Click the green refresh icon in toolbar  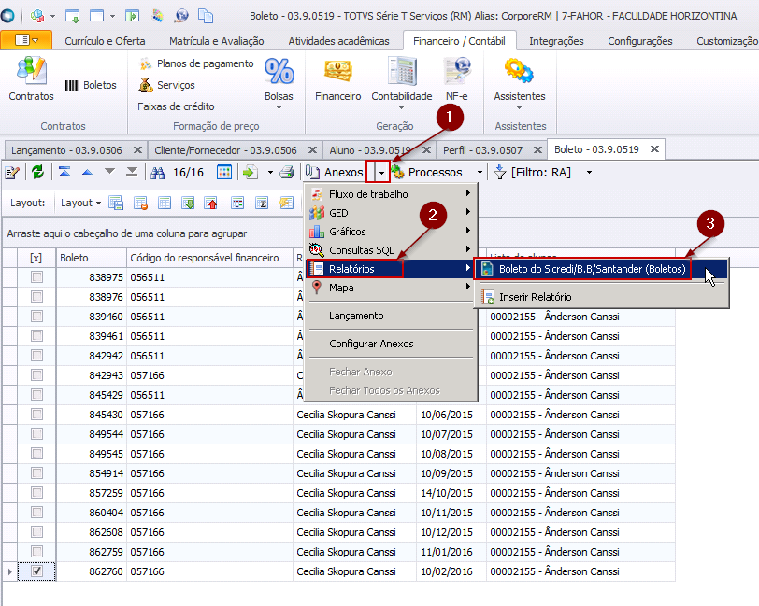[x=37, y=172]
